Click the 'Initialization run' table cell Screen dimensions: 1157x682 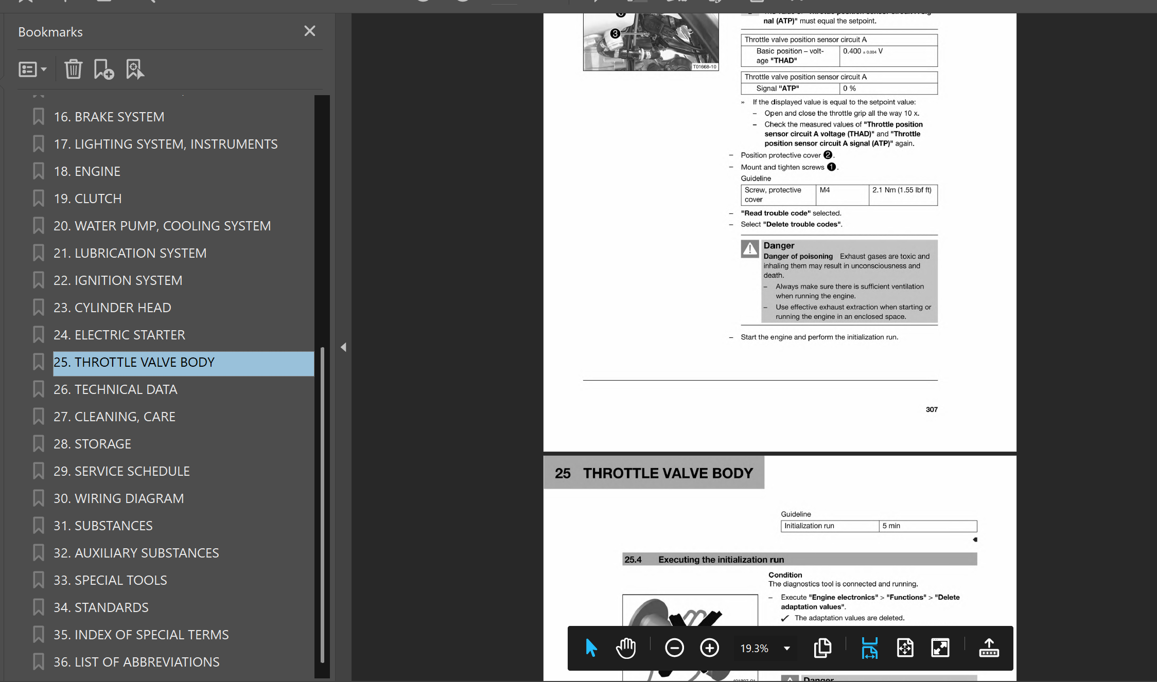tap(830, 526)
